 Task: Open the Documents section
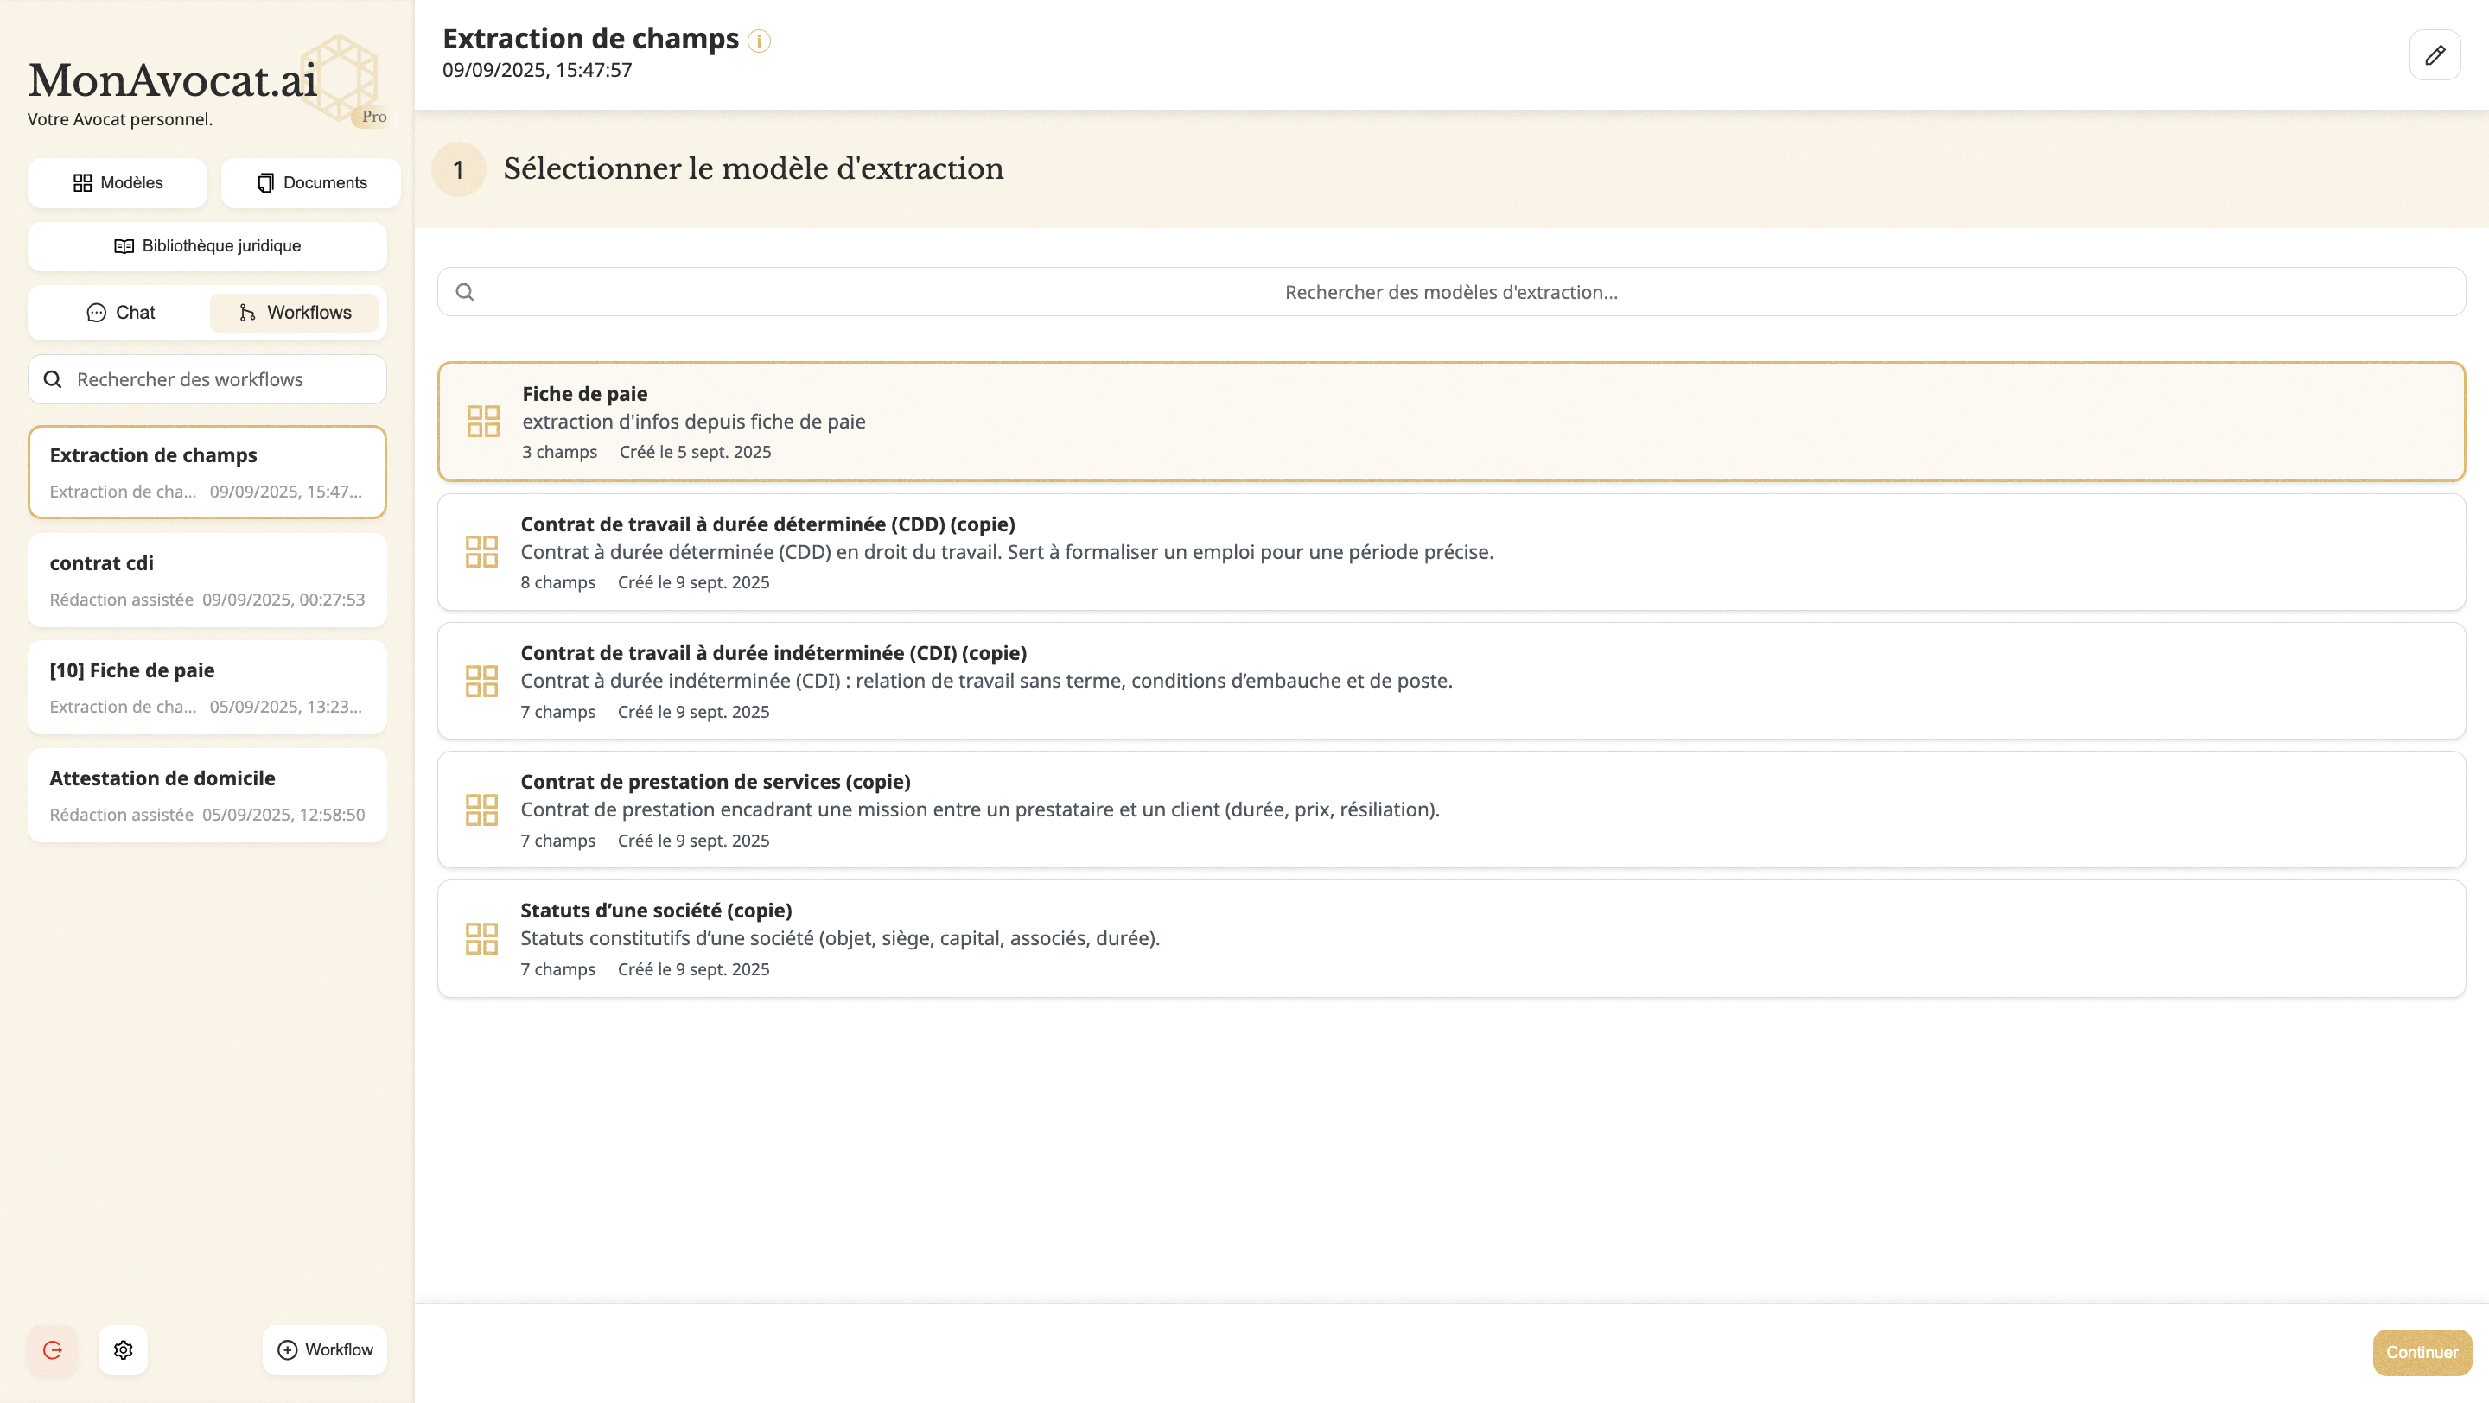[311, 182]
